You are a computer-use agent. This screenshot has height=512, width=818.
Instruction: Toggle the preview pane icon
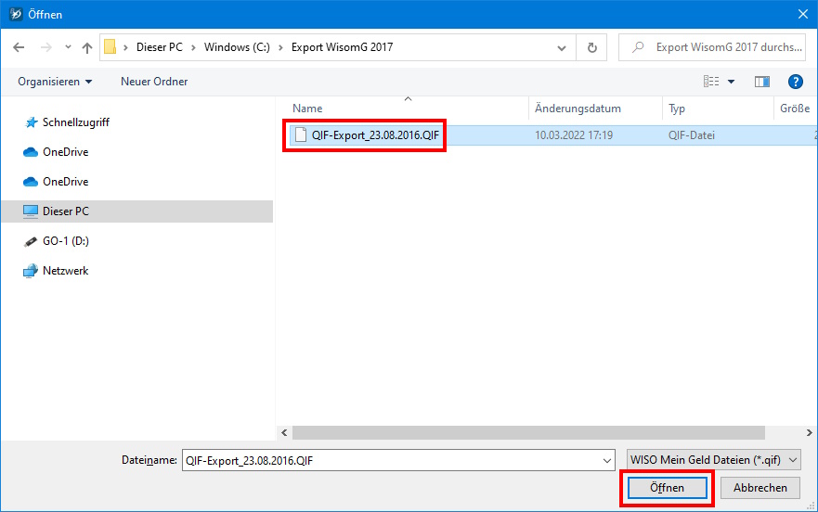coord(762,82)
